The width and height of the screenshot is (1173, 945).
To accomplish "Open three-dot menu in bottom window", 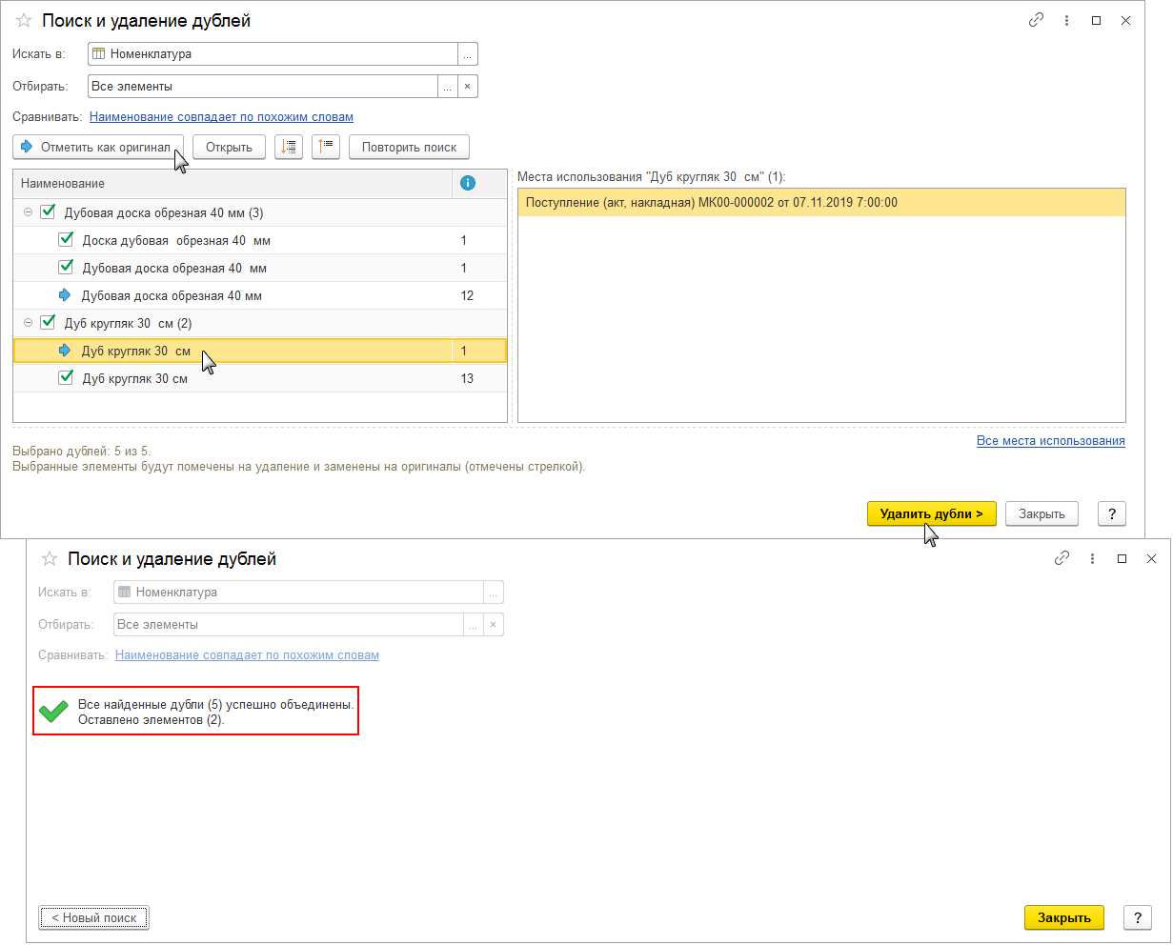I will [x=1092, y=558].
